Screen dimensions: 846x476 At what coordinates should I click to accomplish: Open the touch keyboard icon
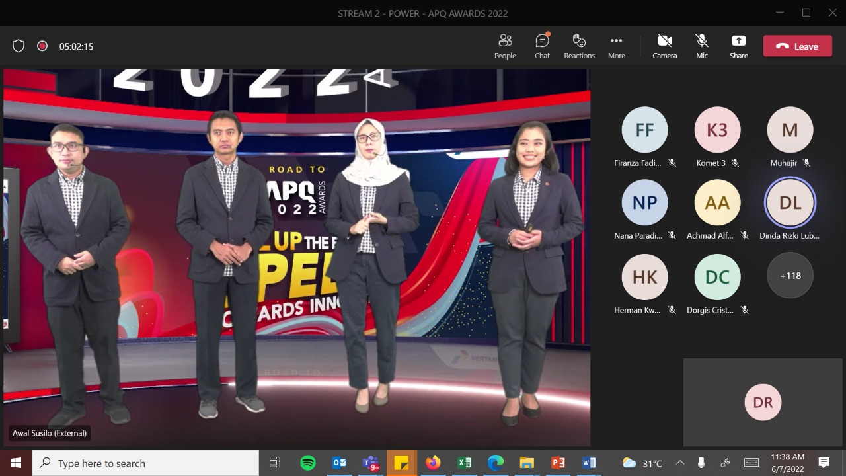[x=751, y=463]
